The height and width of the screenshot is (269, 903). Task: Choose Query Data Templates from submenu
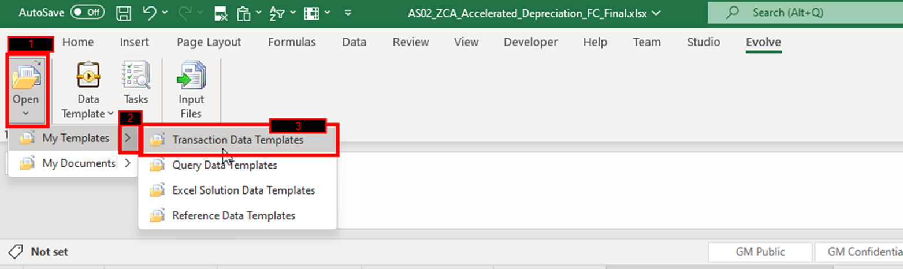point(225,166)
